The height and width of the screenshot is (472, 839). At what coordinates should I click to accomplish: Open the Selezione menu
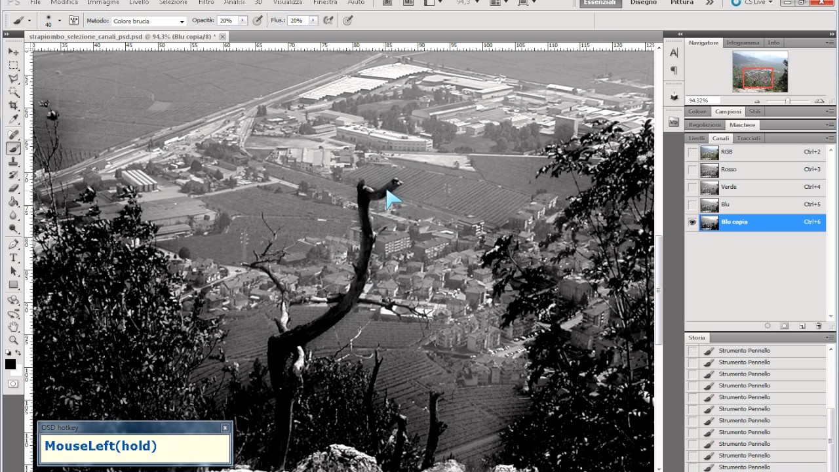[x=173, y=3]
